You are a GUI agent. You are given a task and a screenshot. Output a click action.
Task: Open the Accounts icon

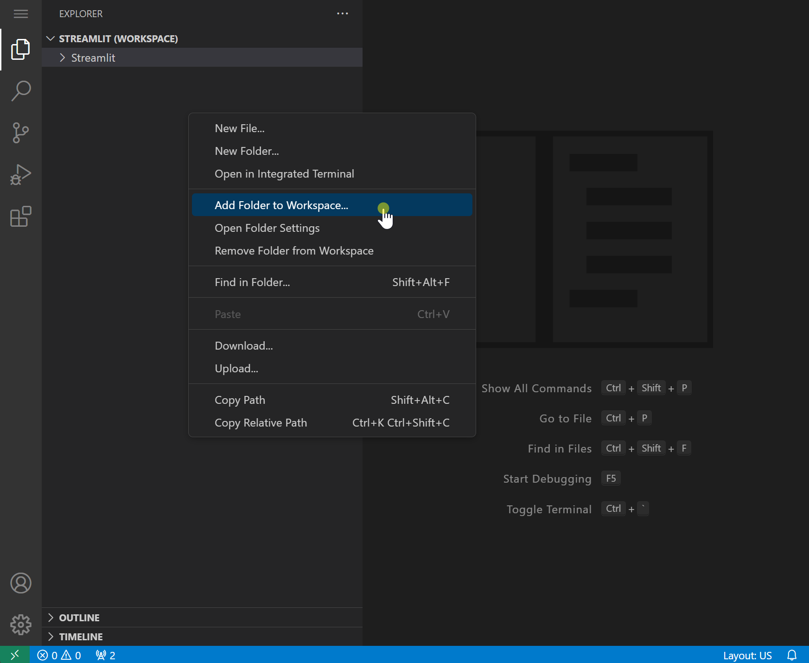click(x=21, y=583)
